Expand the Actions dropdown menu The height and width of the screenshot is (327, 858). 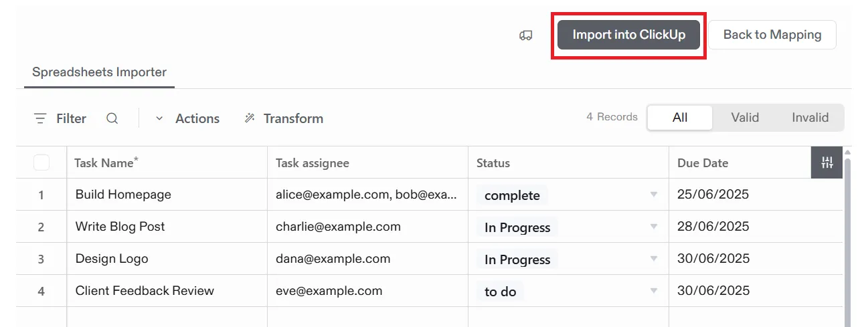coord(187,118)
